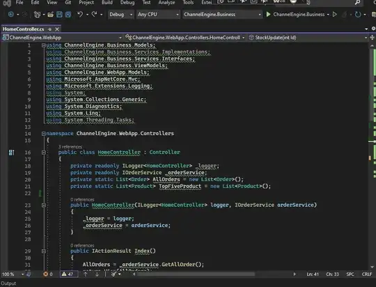Screen dimensions: 376x287
Task: Click the 3 references CodeLens link
Action: [70, 146]
